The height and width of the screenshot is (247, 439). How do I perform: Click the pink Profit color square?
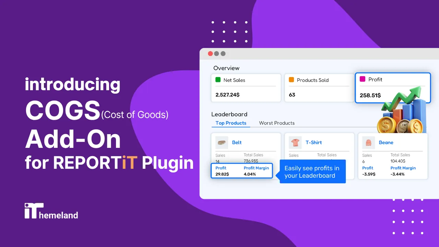[x=363, y=79]
